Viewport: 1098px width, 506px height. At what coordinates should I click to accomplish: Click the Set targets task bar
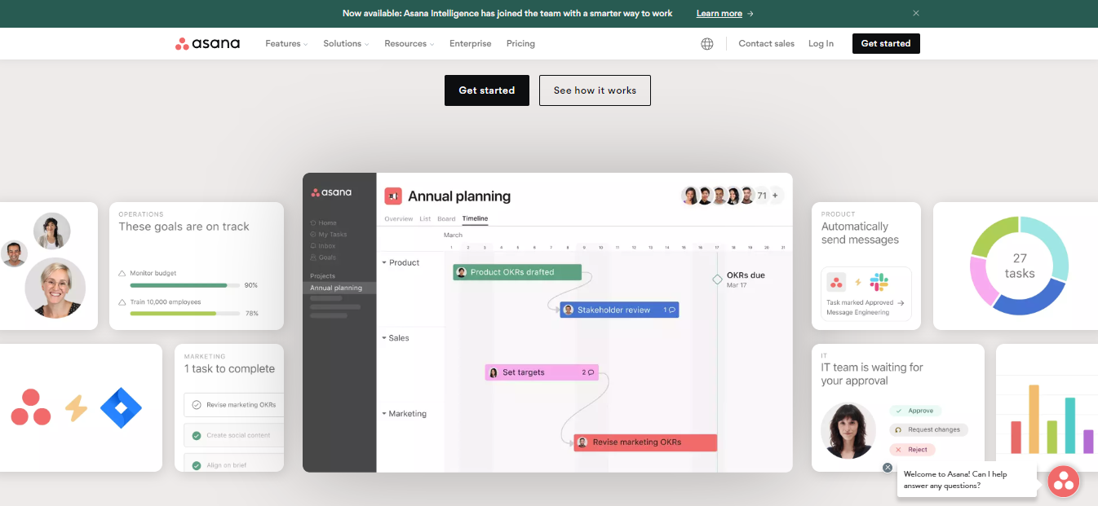[x=542, y=372]
